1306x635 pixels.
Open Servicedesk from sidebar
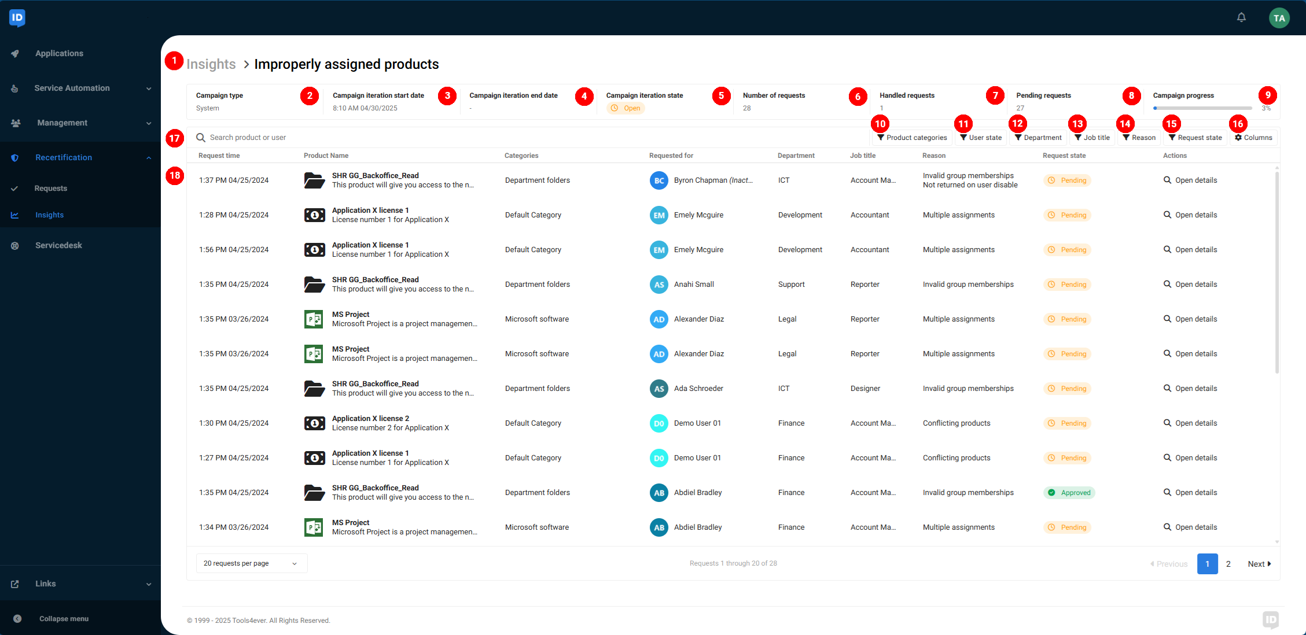58,245
